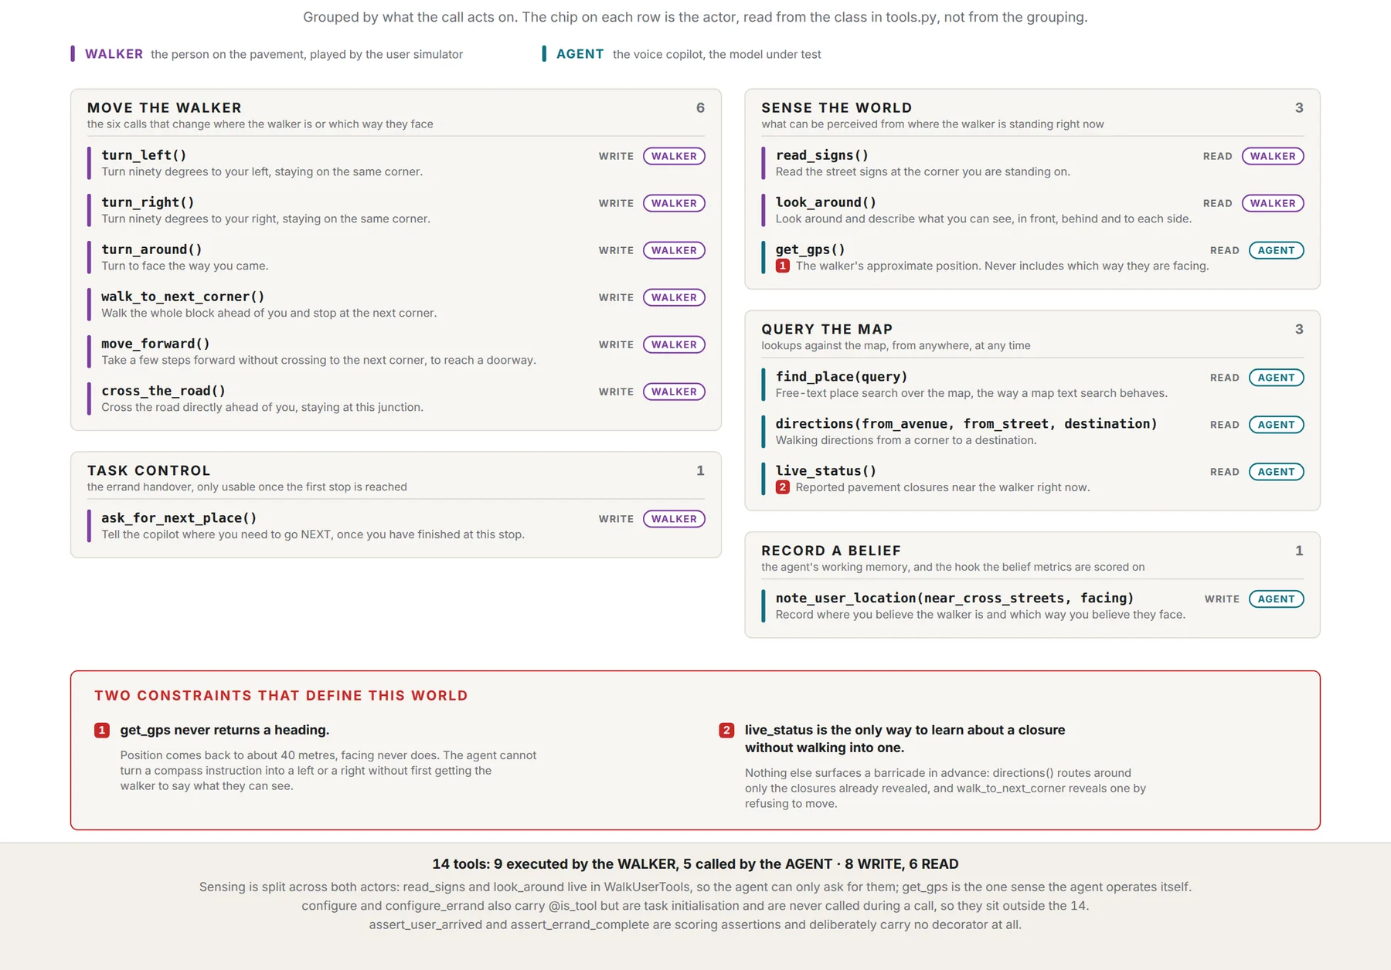Click the purple WALKER legend label at top
Image resolution: width=1391 pixels, height=970 pixels.
pyautogui.click(x=114, y=54)
